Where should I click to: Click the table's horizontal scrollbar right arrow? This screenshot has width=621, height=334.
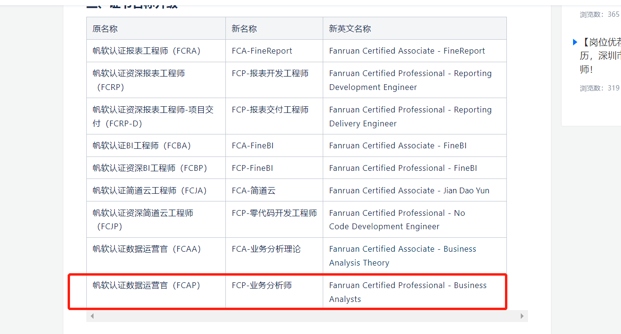pos(522,316)
